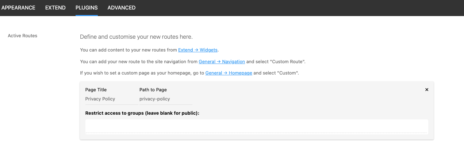Click the General → Homepage link

tap(229, 73)
